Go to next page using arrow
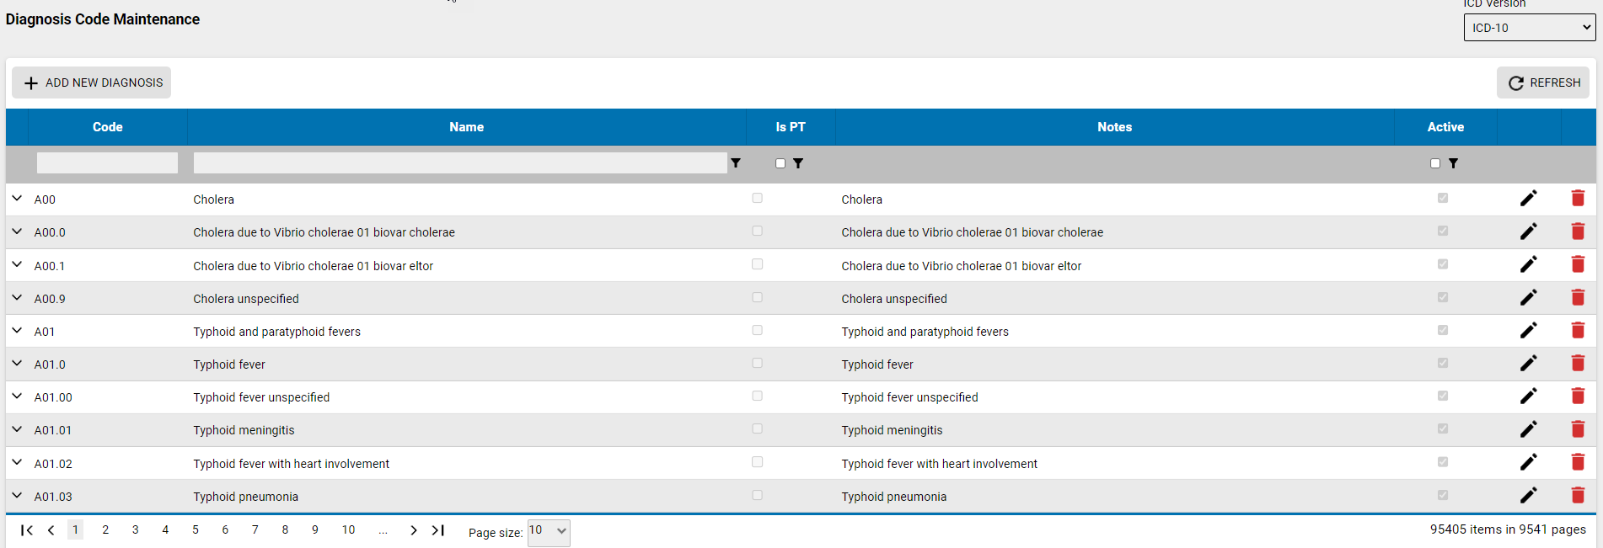This screenshot has width=1603, height=548. 413,530
